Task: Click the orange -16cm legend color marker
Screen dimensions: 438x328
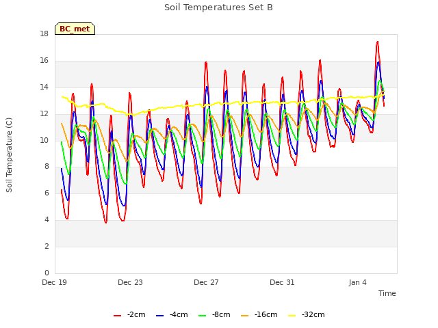Action: coord(245,316)
